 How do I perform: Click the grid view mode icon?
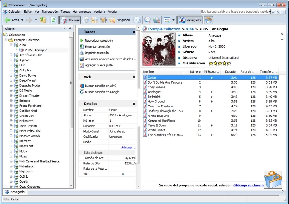(x=167, y=20)
